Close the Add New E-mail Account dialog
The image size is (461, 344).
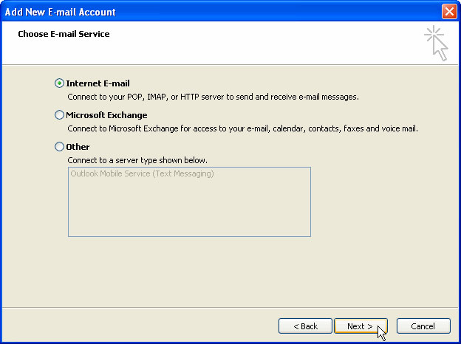pyautogui.click(x=448, y=12)
